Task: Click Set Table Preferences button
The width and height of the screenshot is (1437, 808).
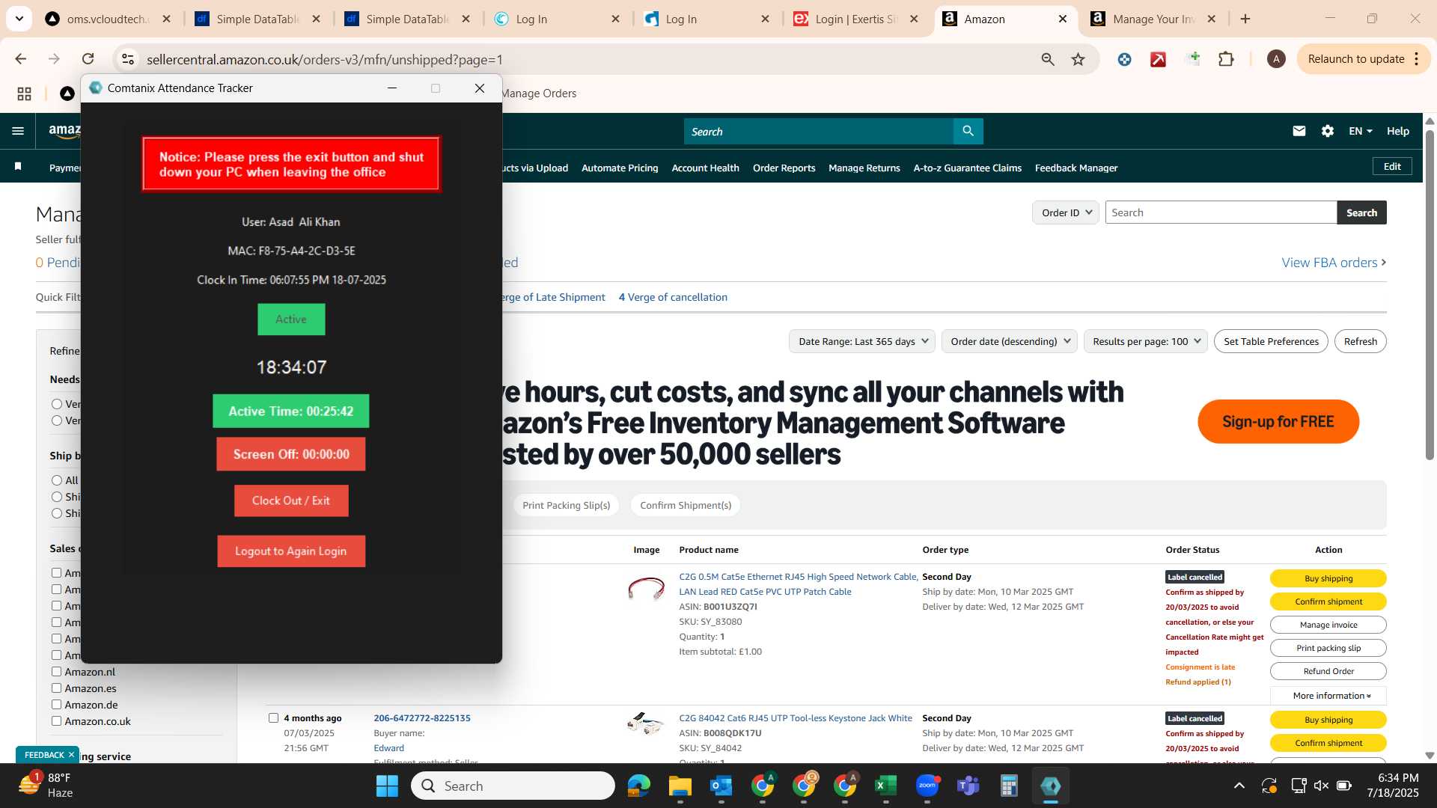Action: click(x=1271, y=341)
